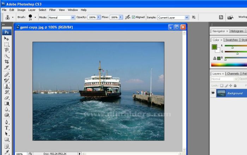
Task: Click the Opacity value field
Action: tap(92, 17)
